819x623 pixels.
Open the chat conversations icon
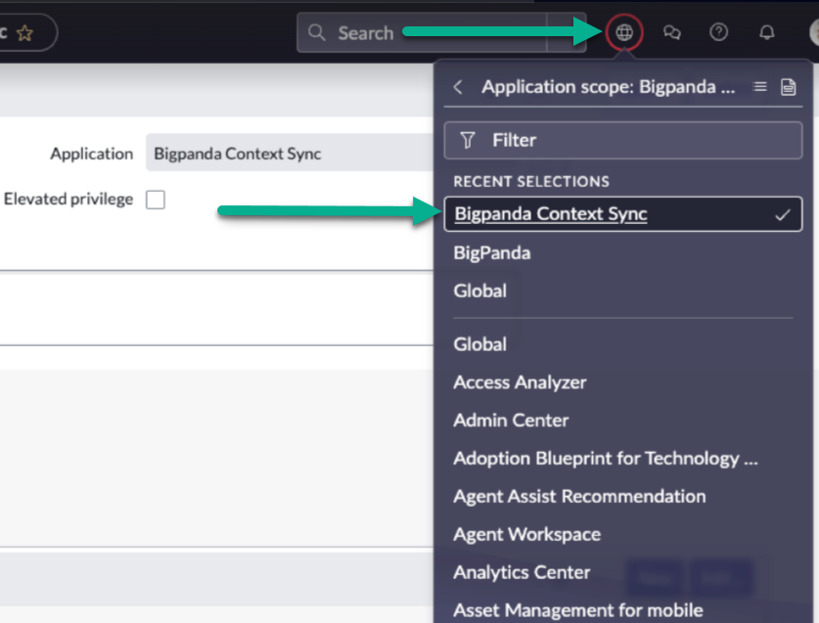(x=671, y=32)
